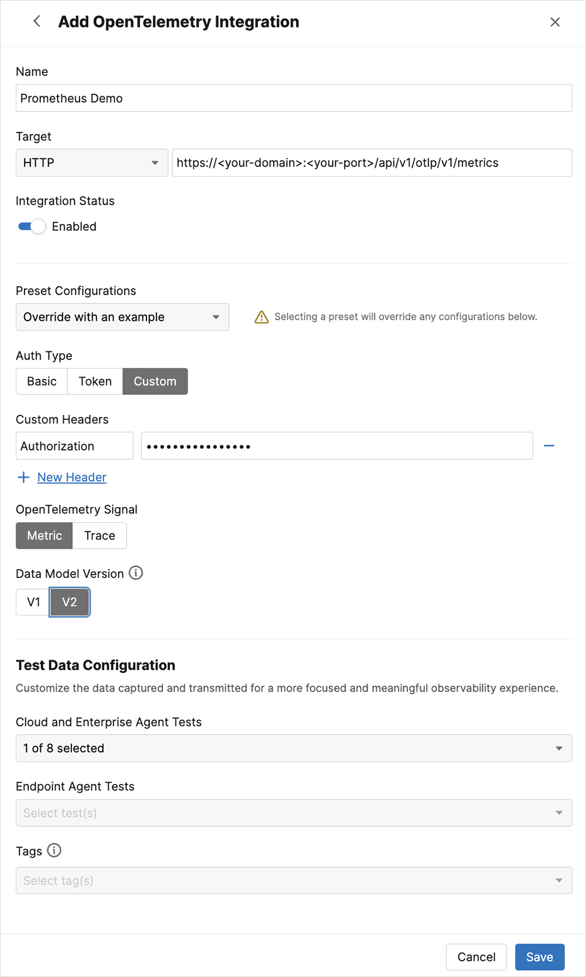586x977 pixels.
Task: Remove the Authorization custom header row
Action: (548, 446)
